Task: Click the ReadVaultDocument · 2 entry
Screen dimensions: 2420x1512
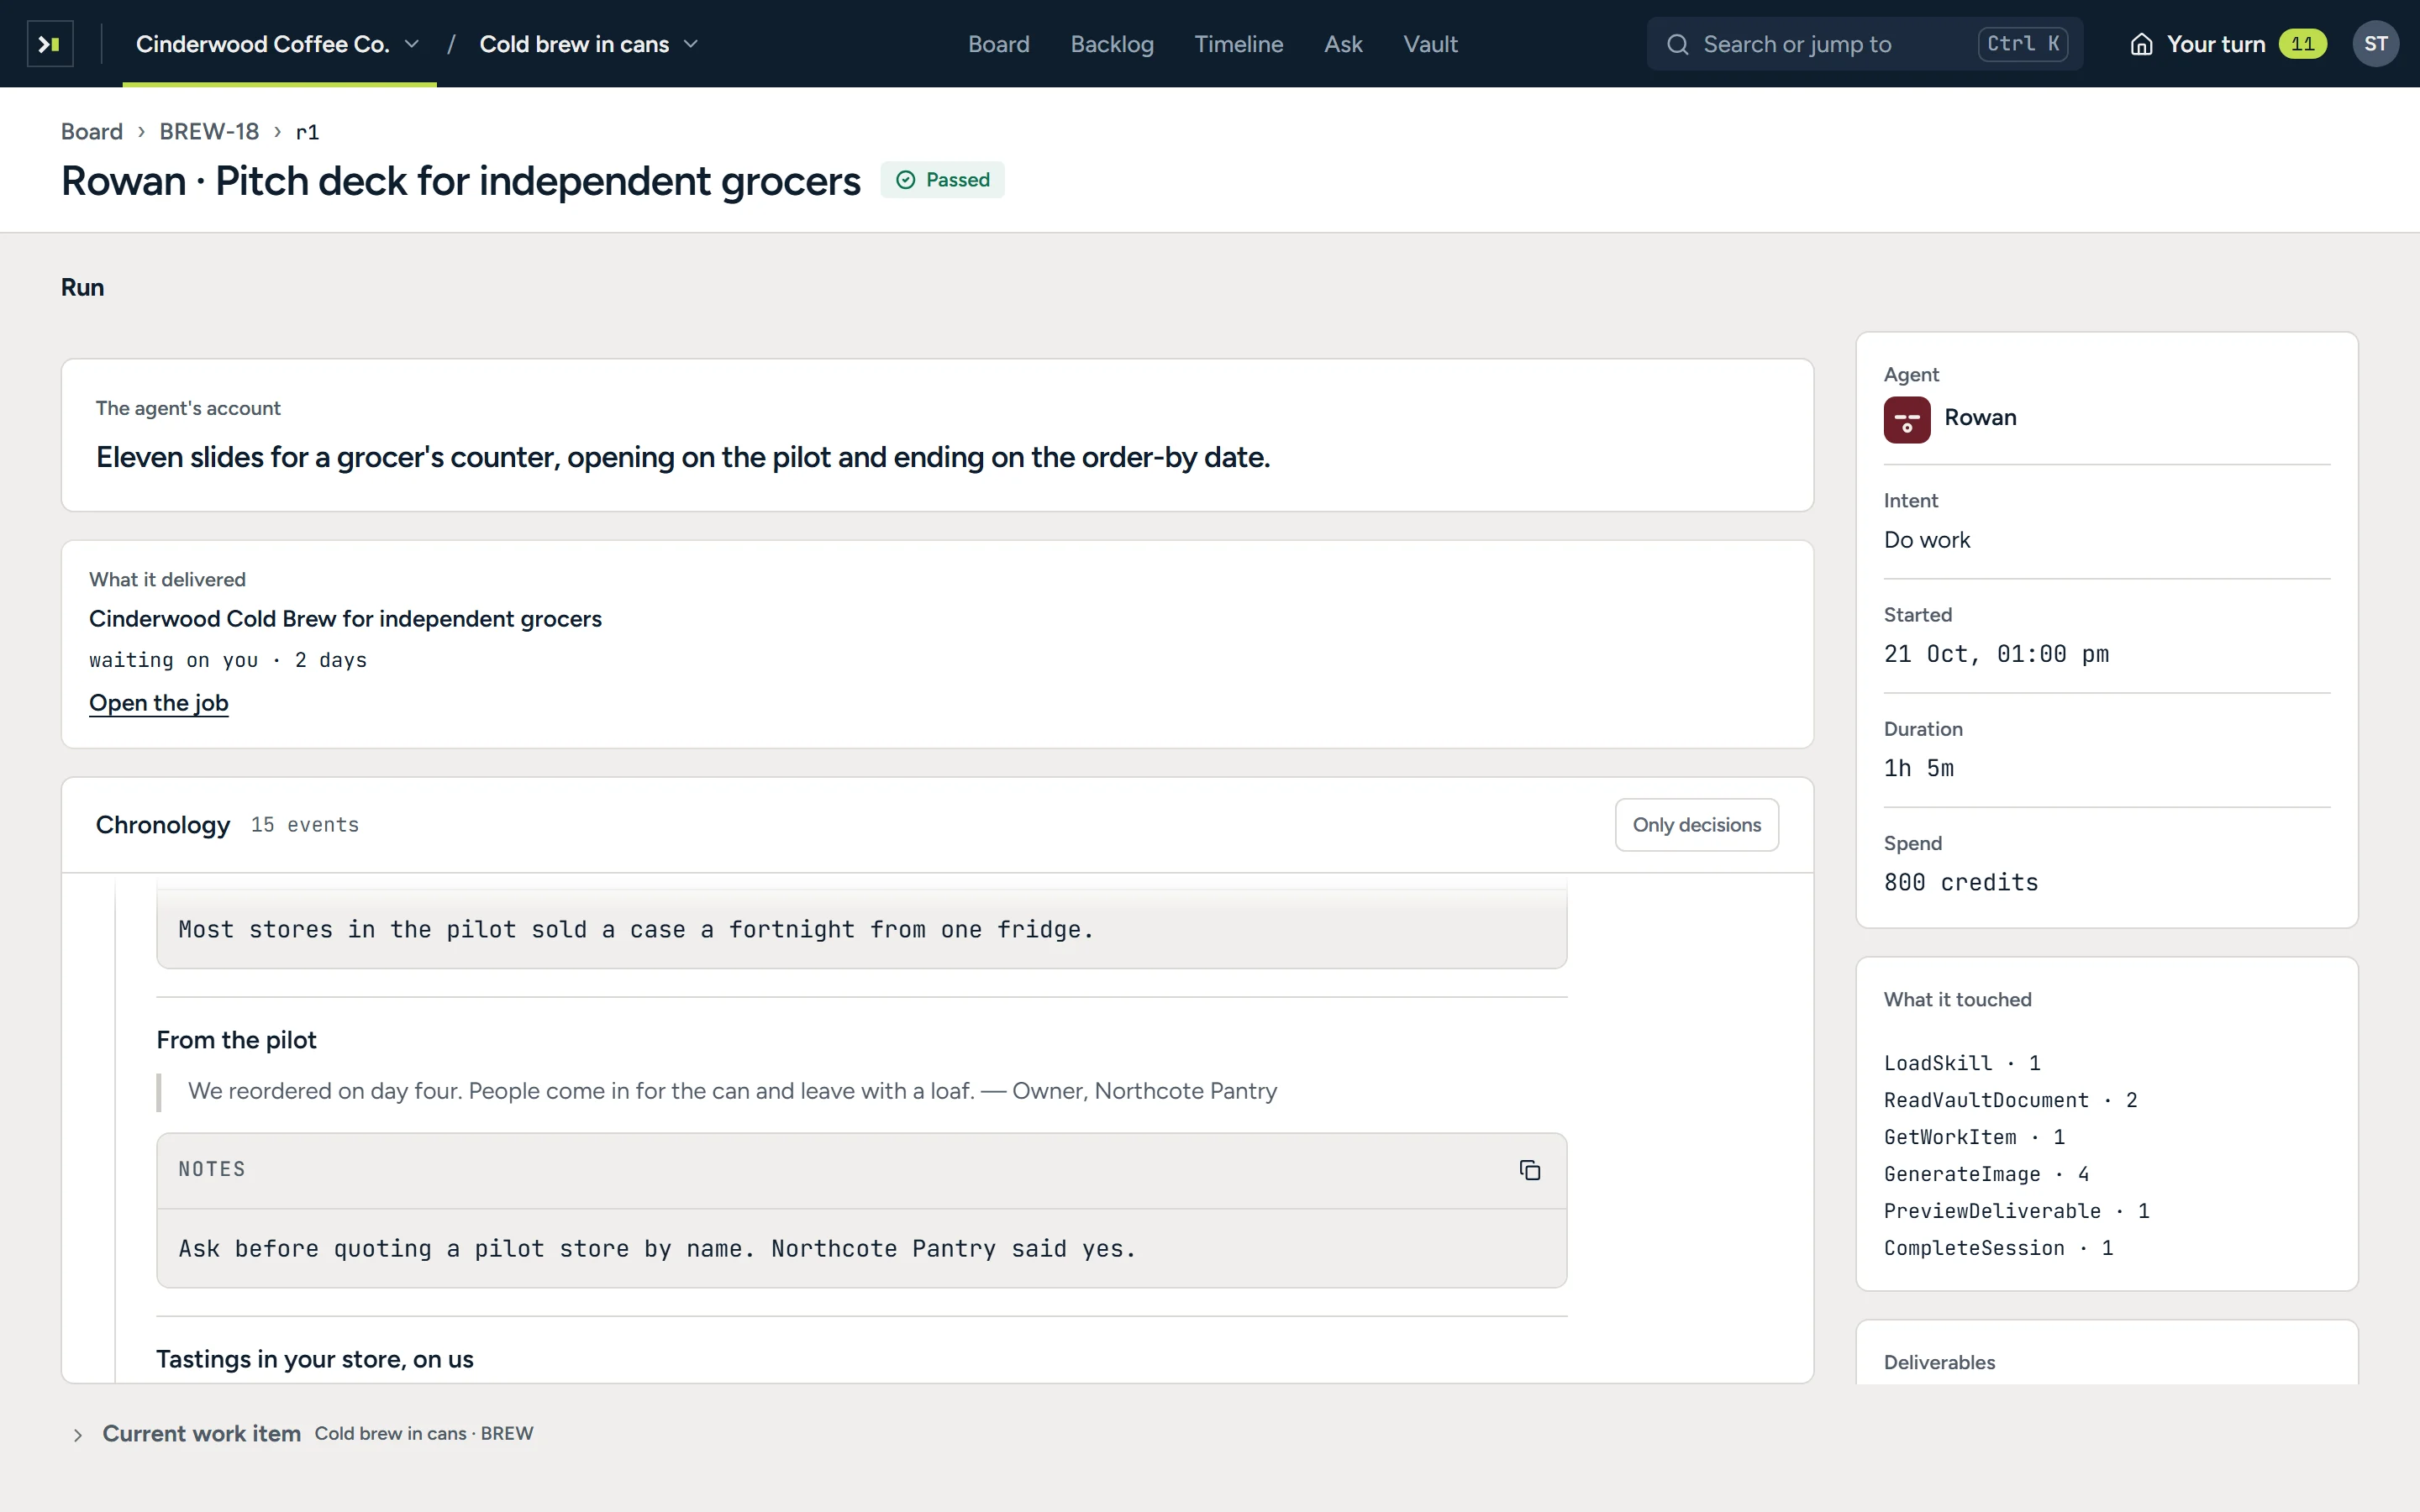Action: [2010, 1100]
